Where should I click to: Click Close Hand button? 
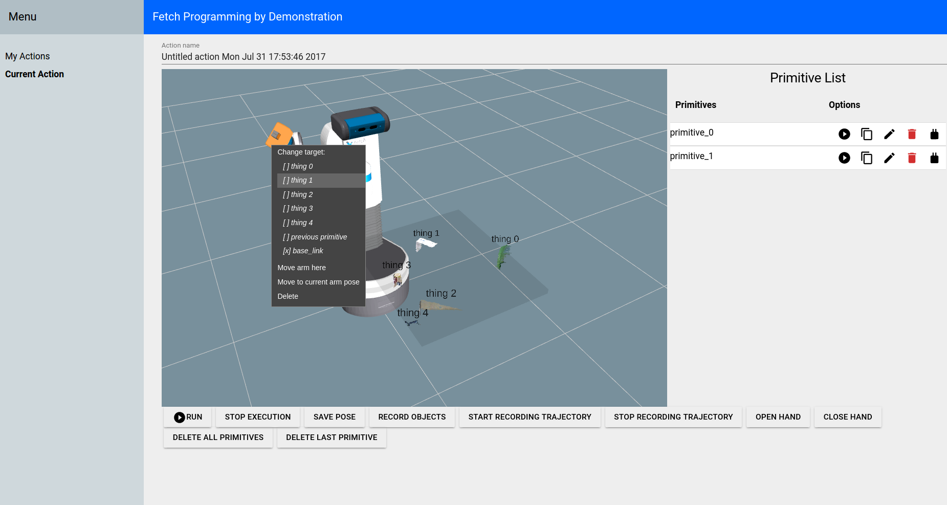(x=848, y=417)
